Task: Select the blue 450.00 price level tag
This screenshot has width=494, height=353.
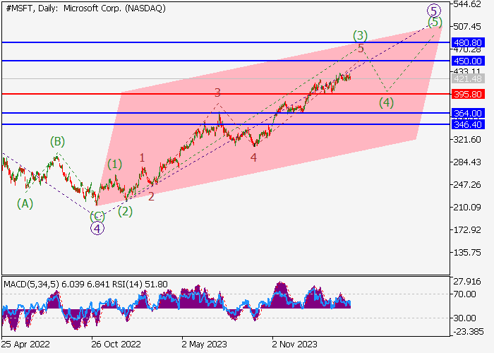Action: click(x=467, y=61)
